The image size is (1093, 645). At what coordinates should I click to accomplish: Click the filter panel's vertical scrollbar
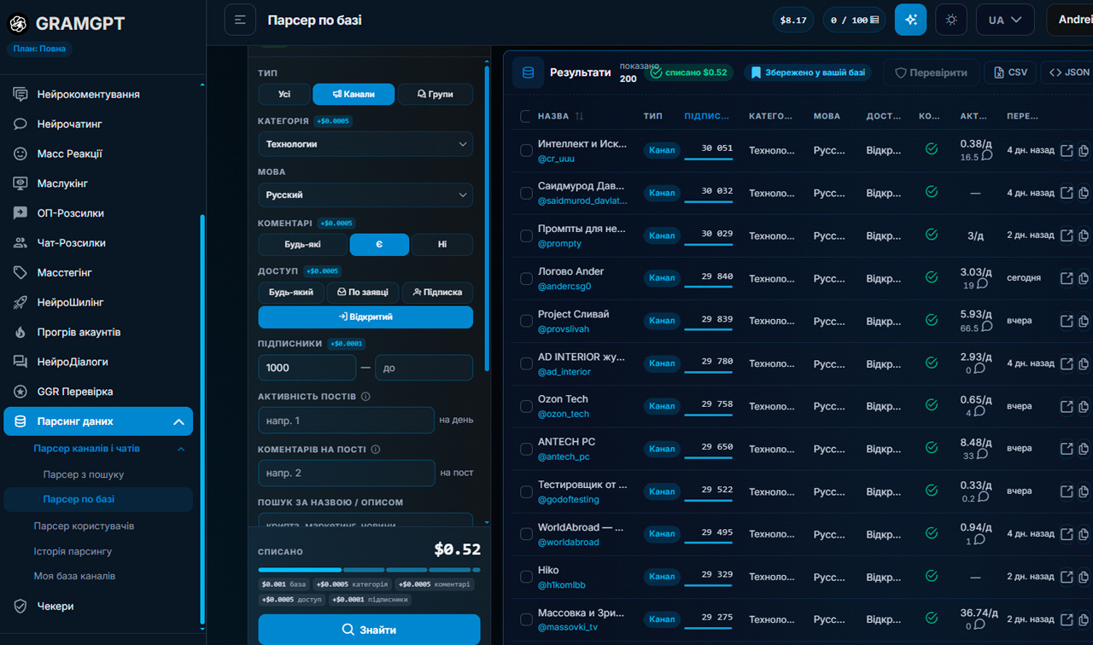pos(487,218)
